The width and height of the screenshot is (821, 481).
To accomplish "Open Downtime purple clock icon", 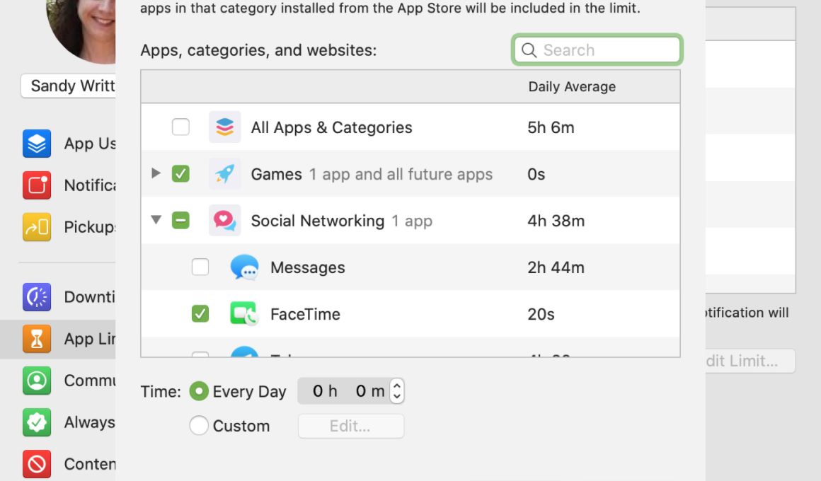I will [37, 297].
